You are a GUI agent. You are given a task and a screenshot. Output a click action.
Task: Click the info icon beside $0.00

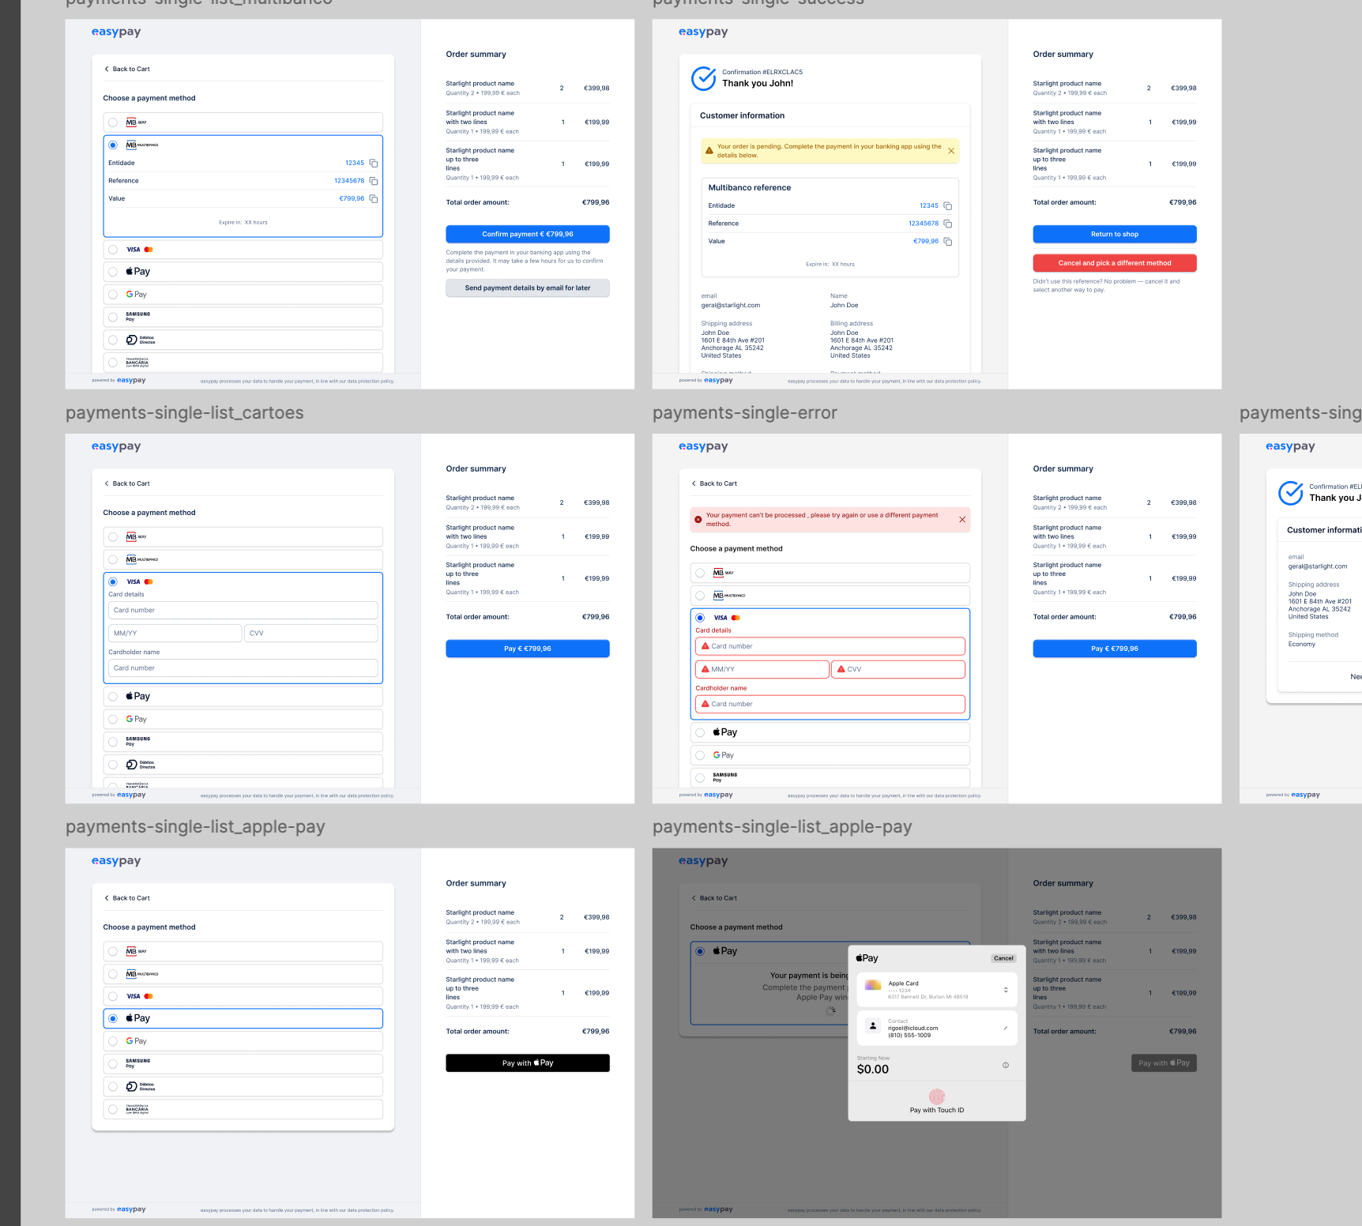tap(1006, 1066)
